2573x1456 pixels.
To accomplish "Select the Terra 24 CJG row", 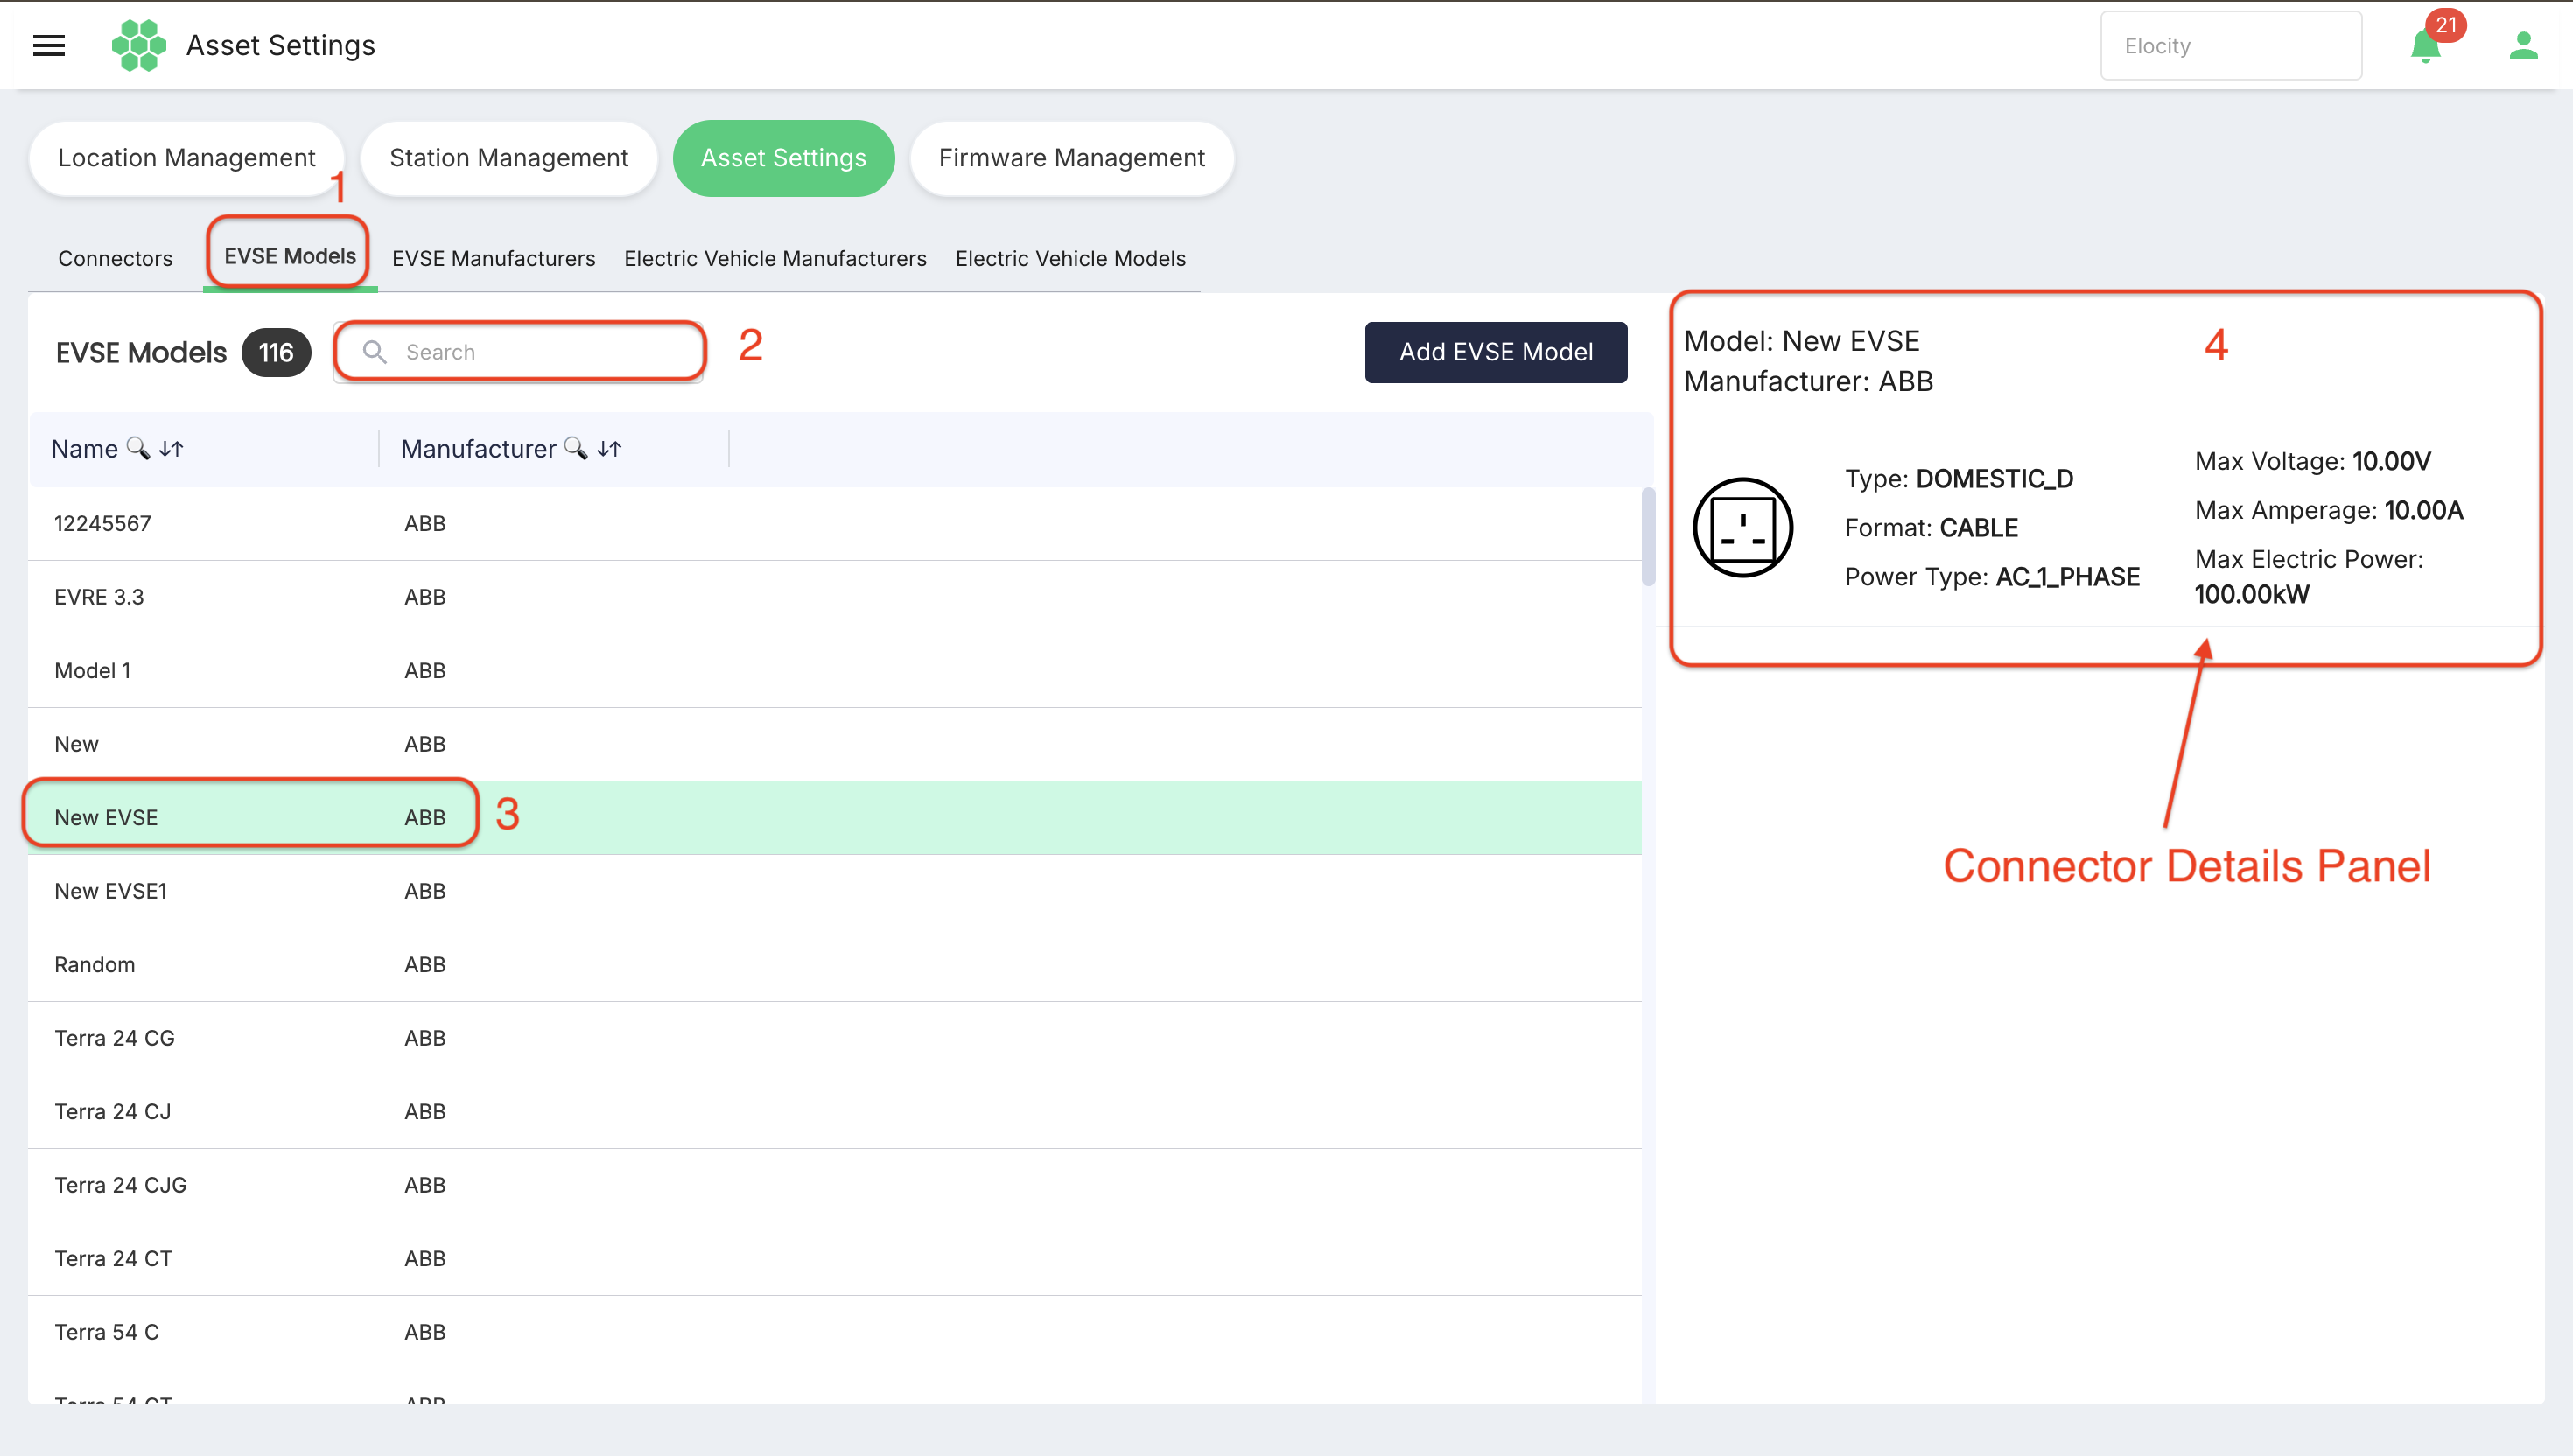I will (835, 1185).
